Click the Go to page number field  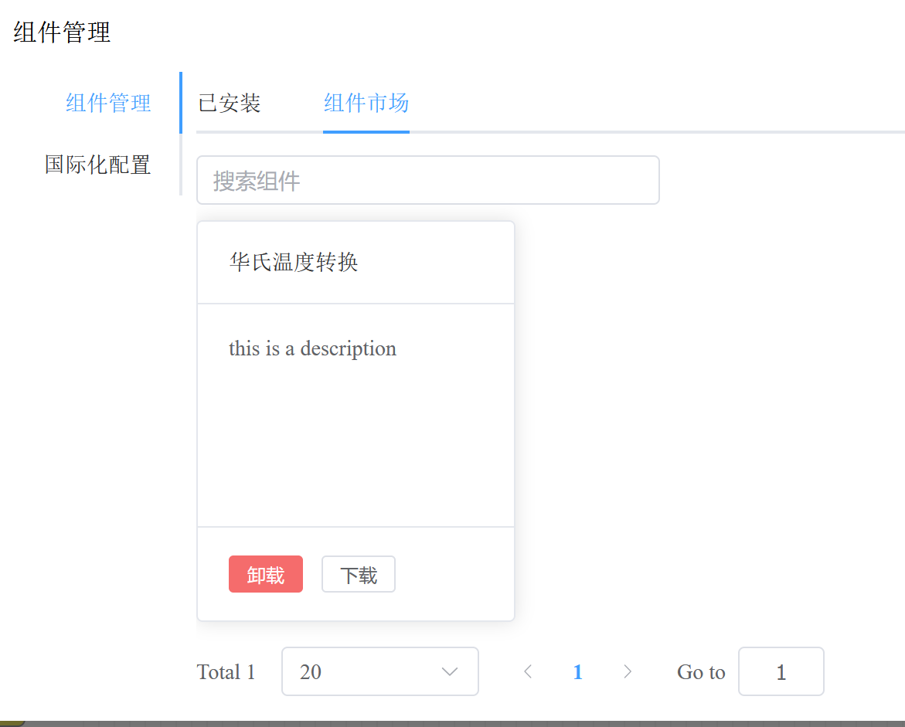pos(781,672)
